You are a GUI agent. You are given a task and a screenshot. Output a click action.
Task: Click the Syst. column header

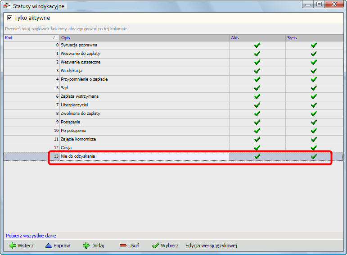click(x=314, y=38)
